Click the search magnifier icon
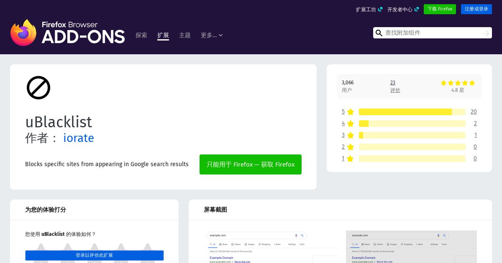502x263 pixels. pos(379,33)
